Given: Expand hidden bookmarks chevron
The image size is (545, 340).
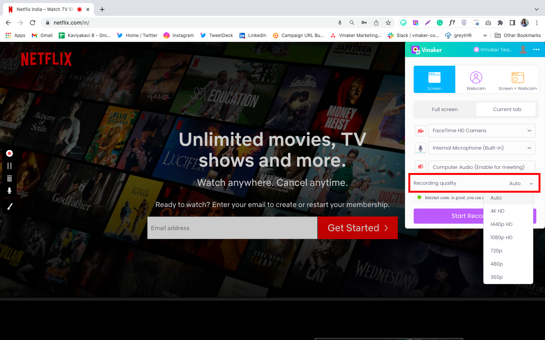Looking at the screenshot, I should click(485, 36).
